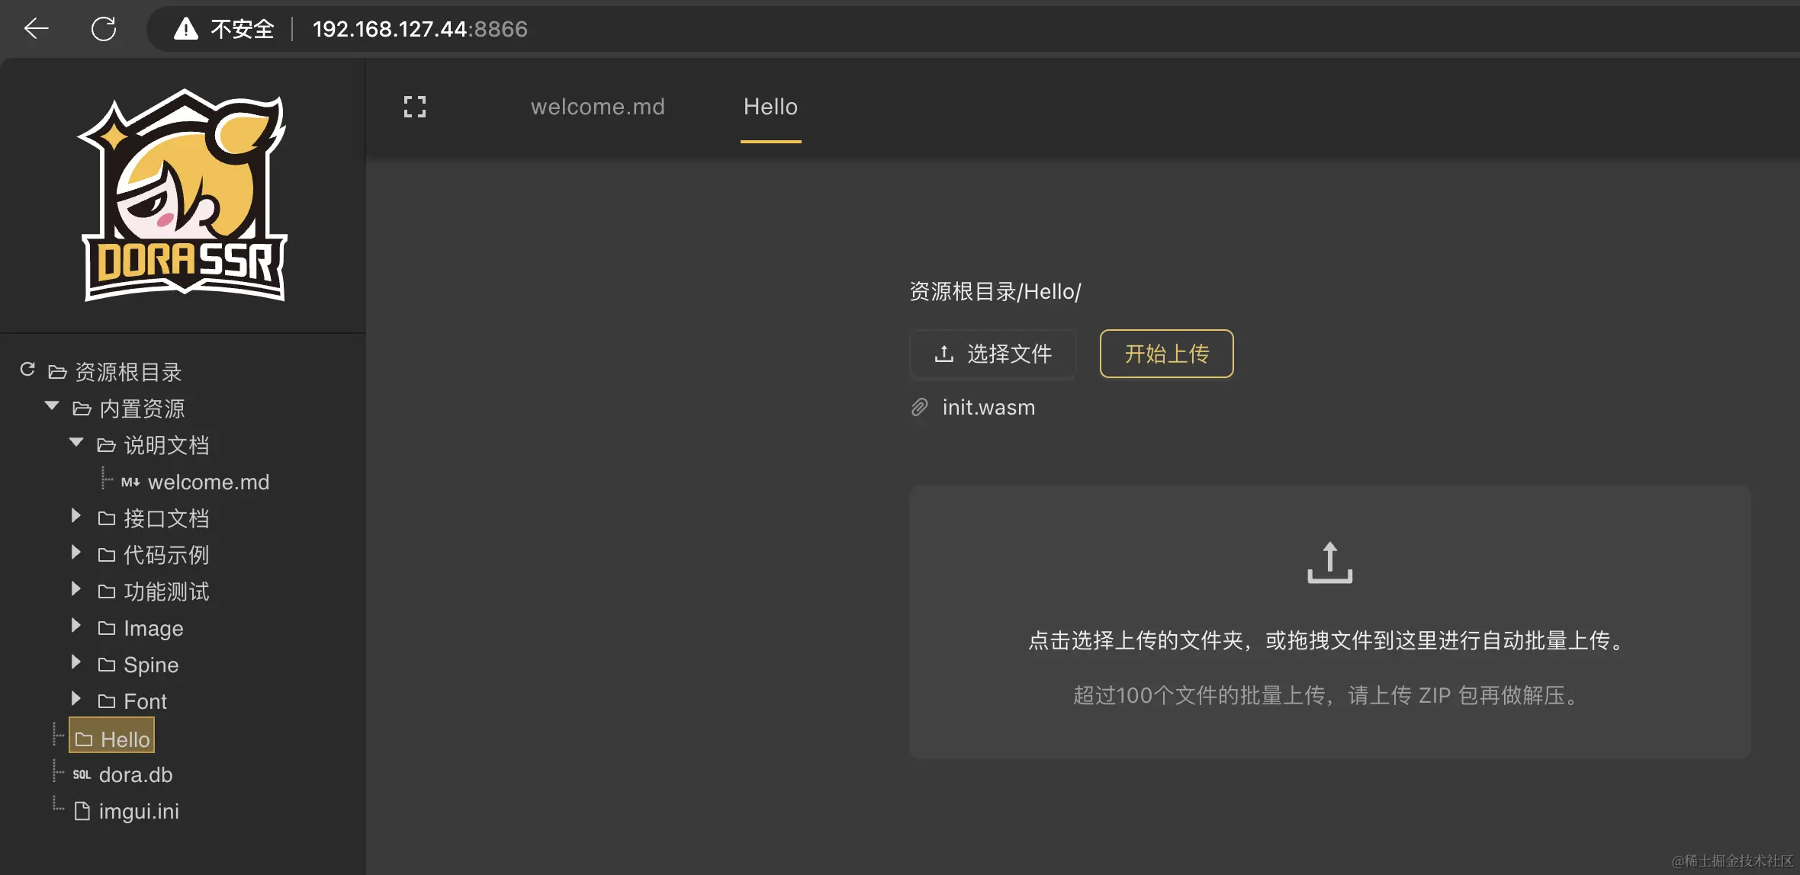Click the folder icon of the Hello directory

pyautogui.click(x=84, y=737)
